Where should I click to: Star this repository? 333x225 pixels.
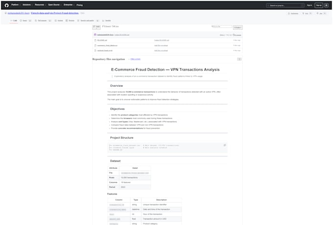click(321, 13)
